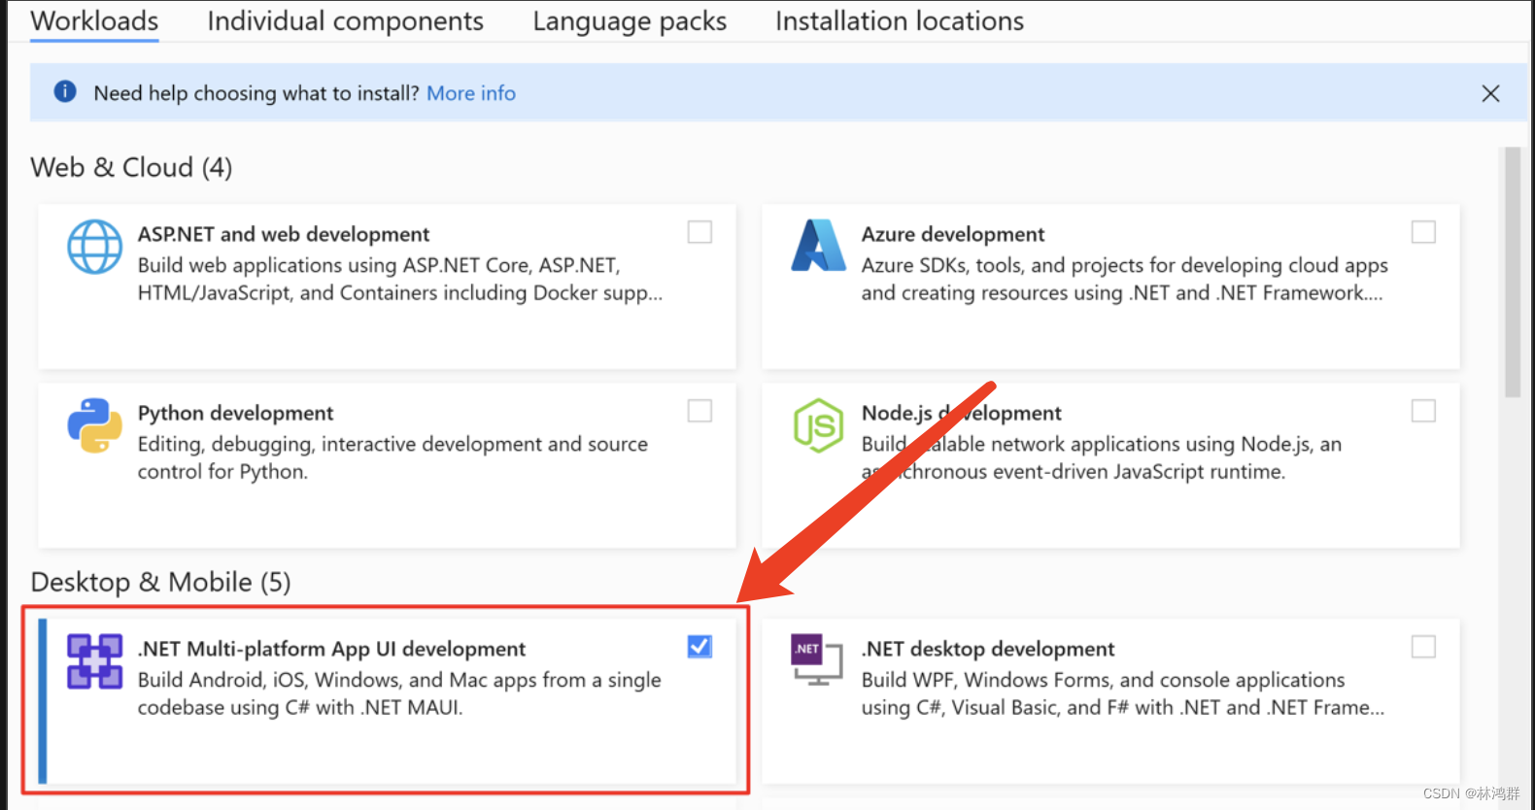Click 'control for Python.' description text
Screen dimensions: 1535x810
click(222, 472)
